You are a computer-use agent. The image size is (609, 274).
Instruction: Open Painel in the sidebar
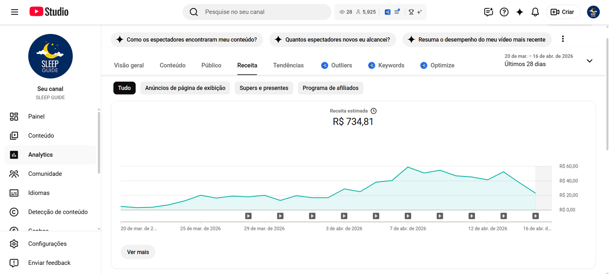tap(50, 117)
